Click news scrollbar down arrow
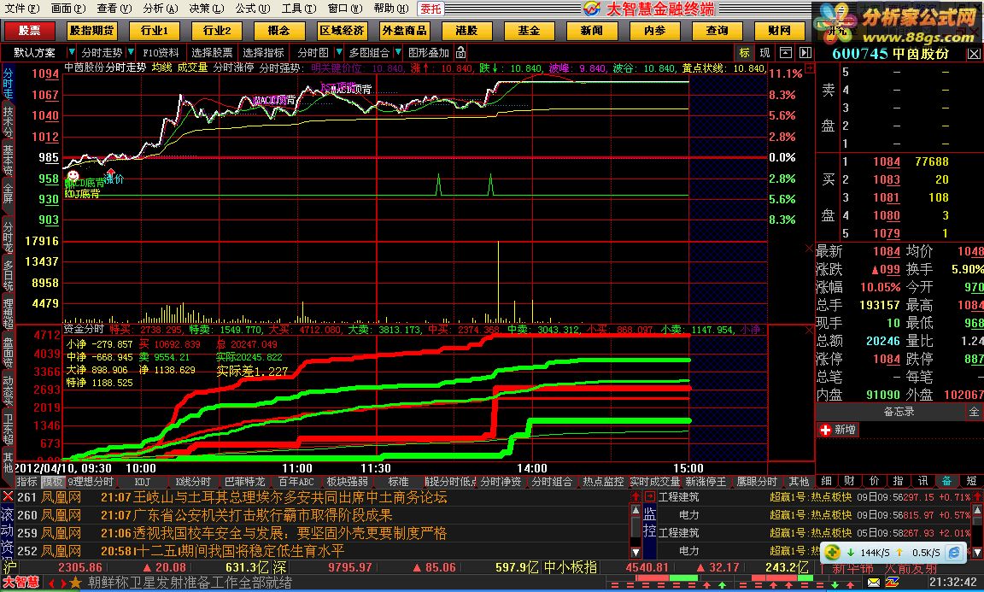Viewport: 984px width, 592px height. click(x=635, y=553)
